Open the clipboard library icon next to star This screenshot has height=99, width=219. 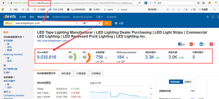(x=203, y=3)
